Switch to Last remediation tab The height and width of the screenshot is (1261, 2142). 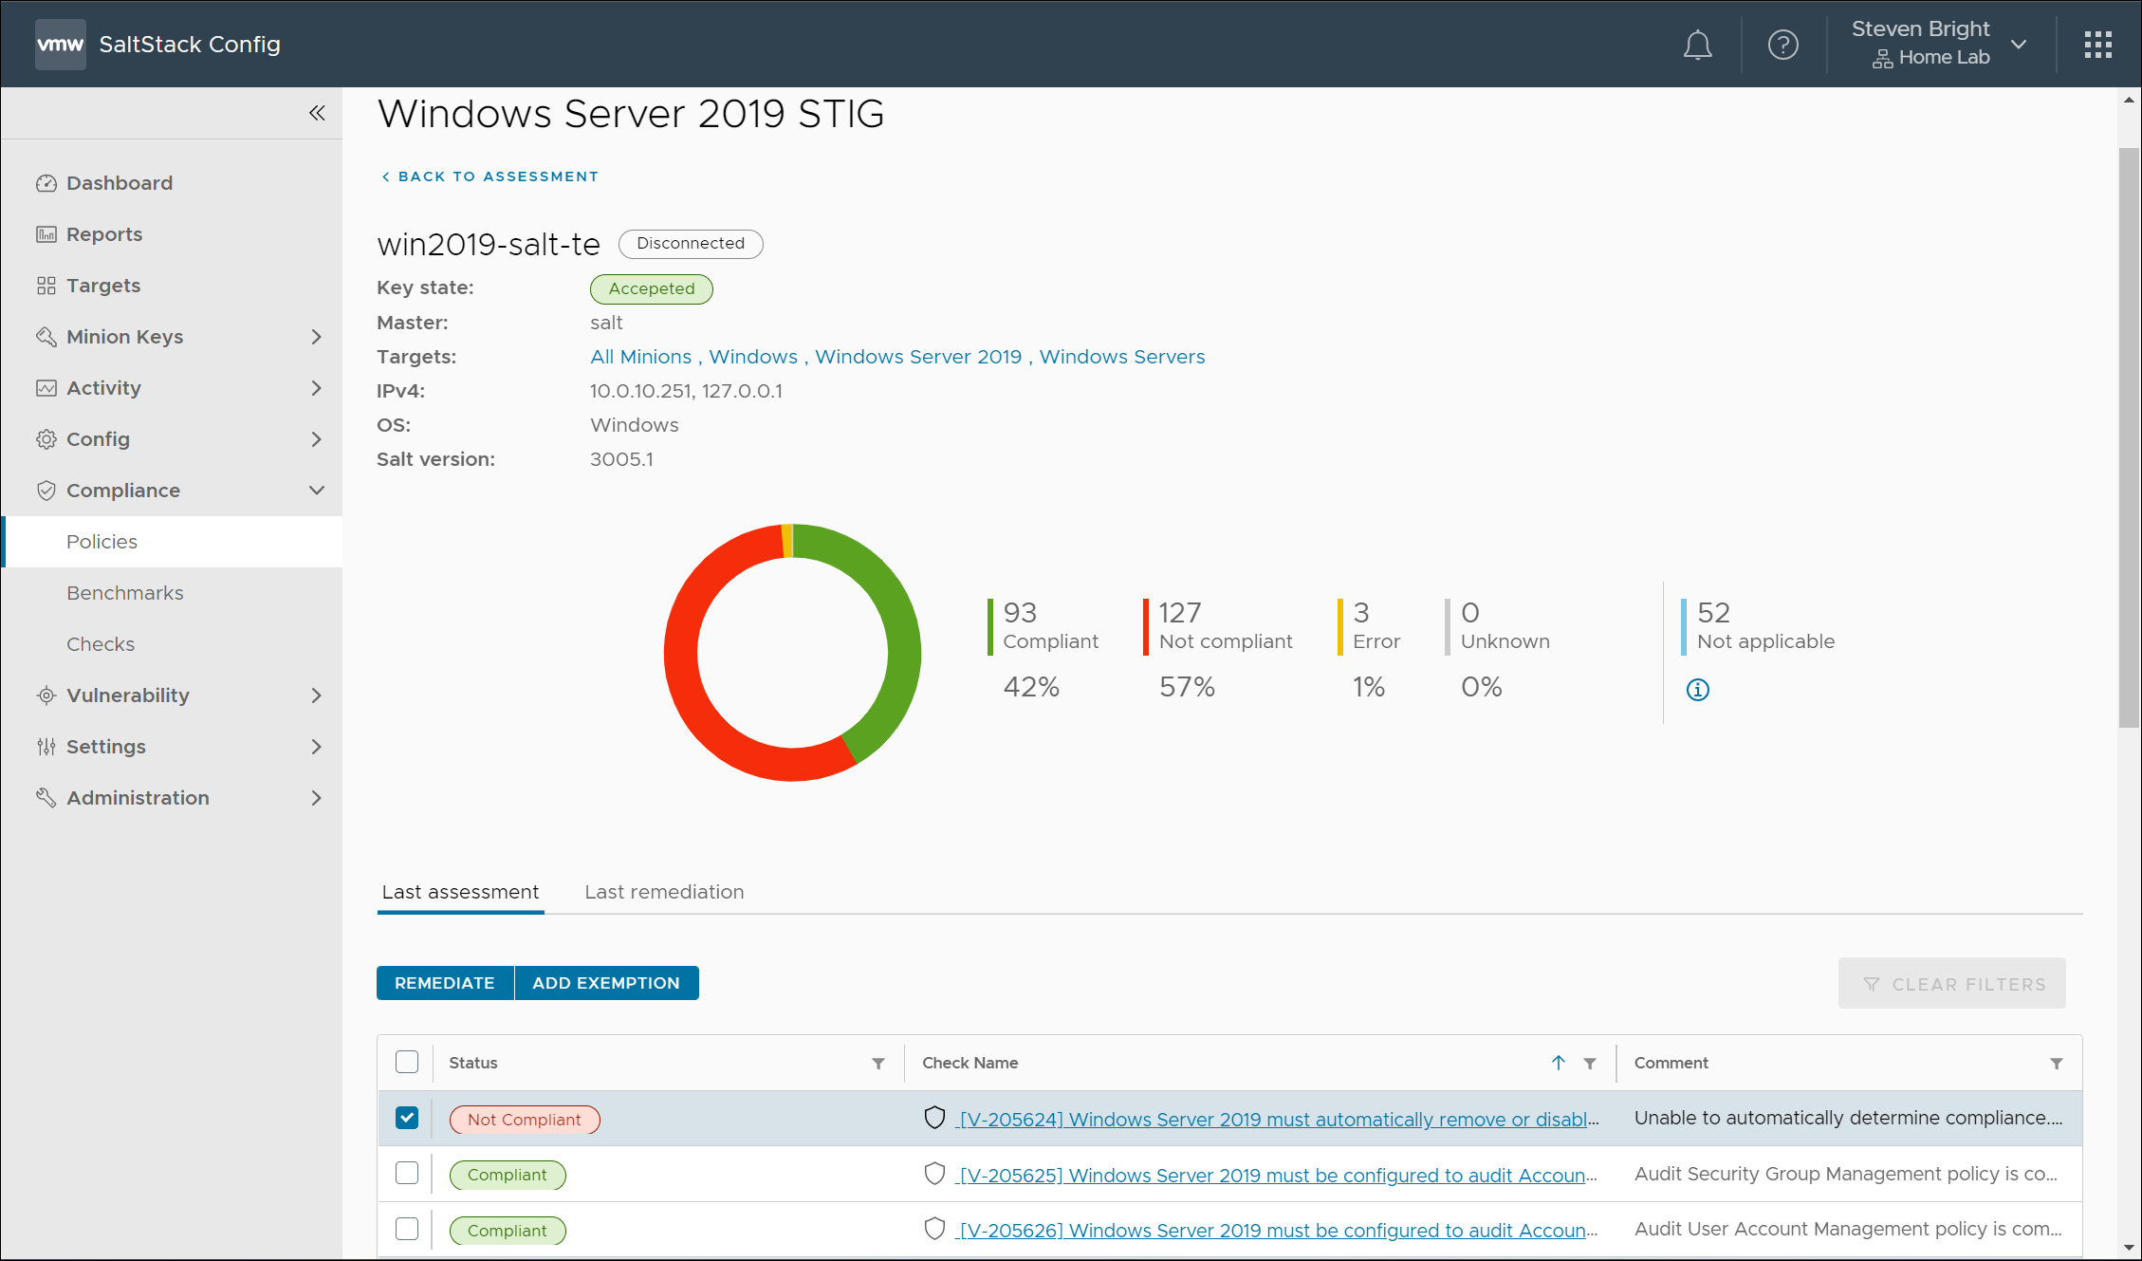point(664,892)
